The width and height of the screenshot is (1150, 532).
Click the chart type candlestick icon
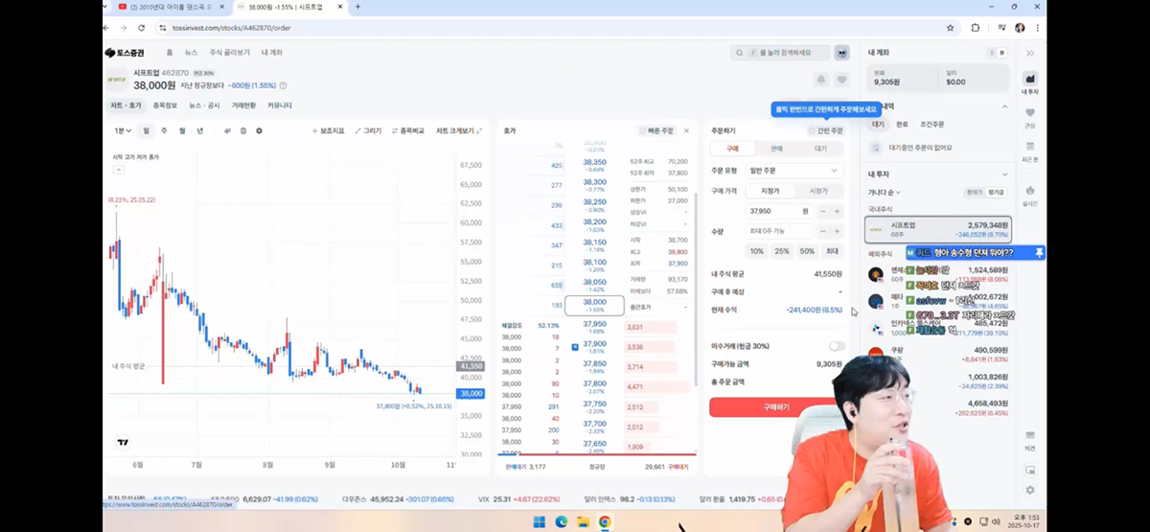[x=228, y=130]
